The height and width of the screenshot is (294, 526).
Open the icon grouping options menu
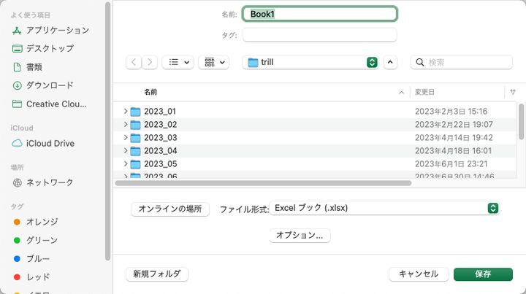pos(213,63)
